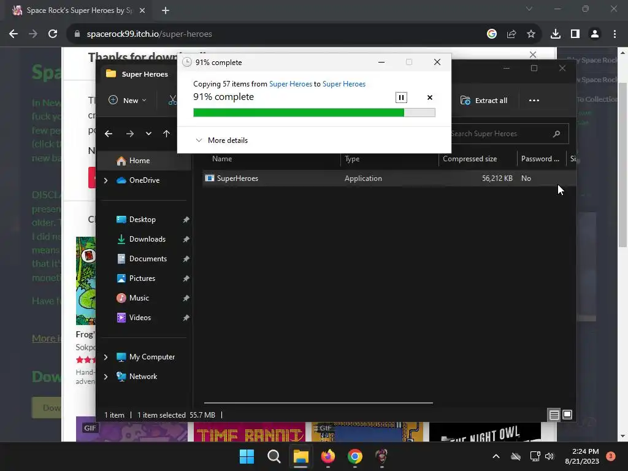
Task: Open Music from quick access
Action: (x=139, y=298)
